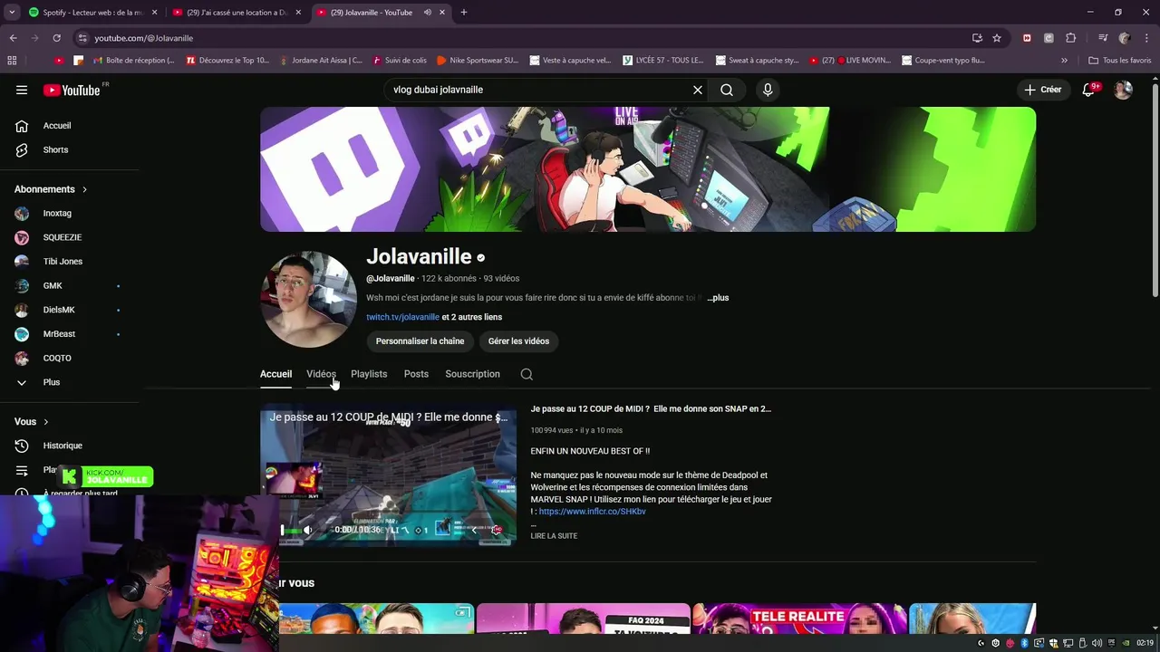Viewport: 1160px width, 652px height.
Task: Click Gérer les vidéos button
Action: pos(518,341)
